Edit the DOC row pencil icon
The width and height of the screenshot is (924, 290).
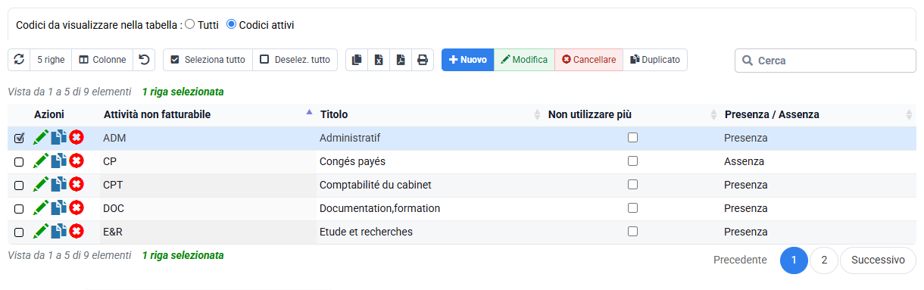[41, 207]
